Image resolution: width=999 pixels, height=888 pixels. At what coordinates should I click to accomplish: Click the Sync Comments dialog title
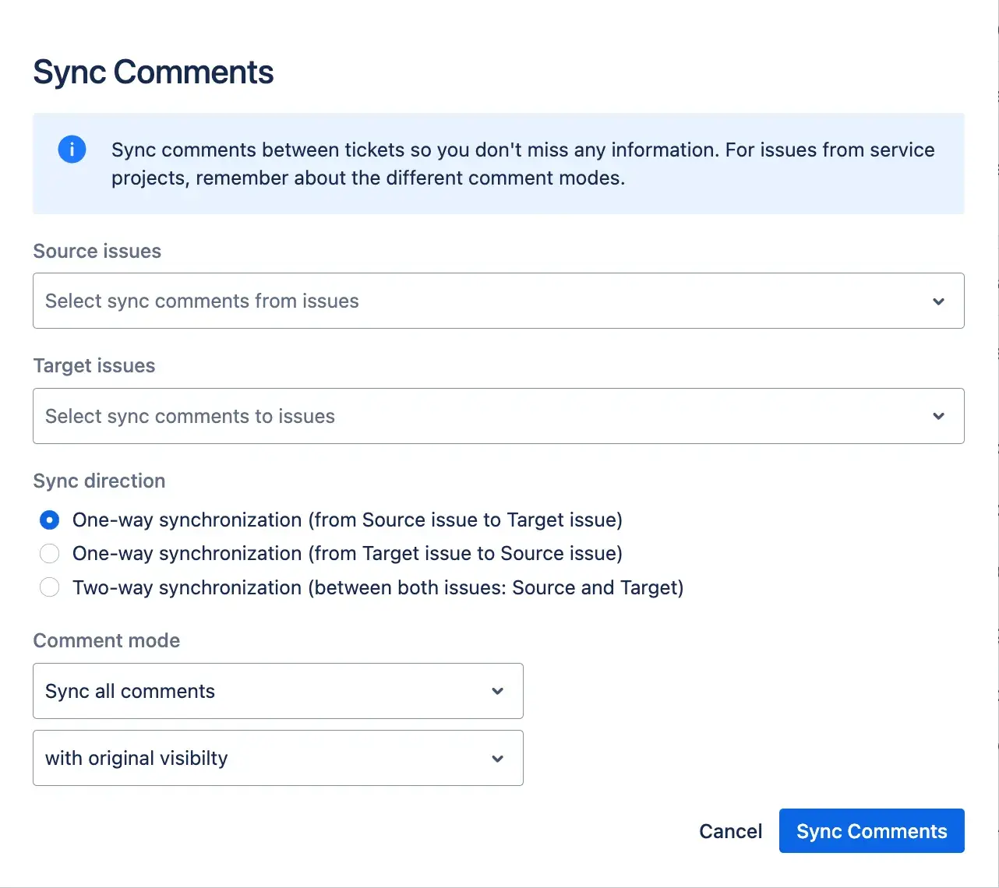[x=153, y=72]
